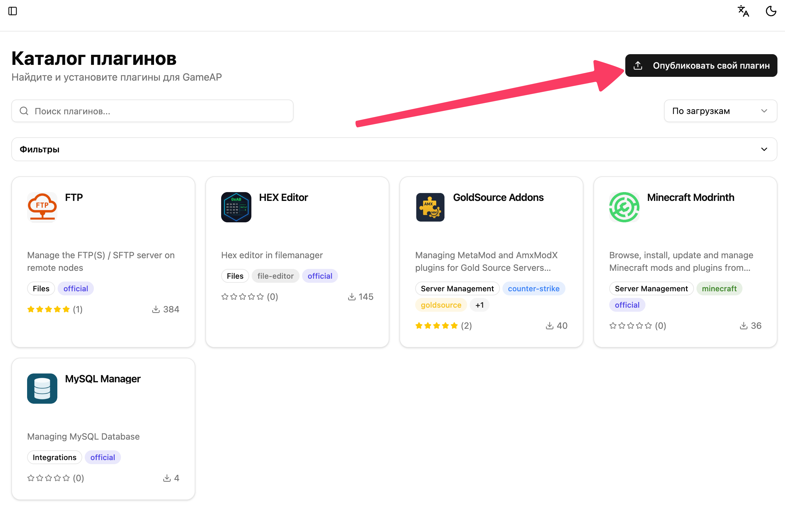Click the FTP plugin cloud icon
The height and width of the screenshot is (507, 785).
(42, 207)
